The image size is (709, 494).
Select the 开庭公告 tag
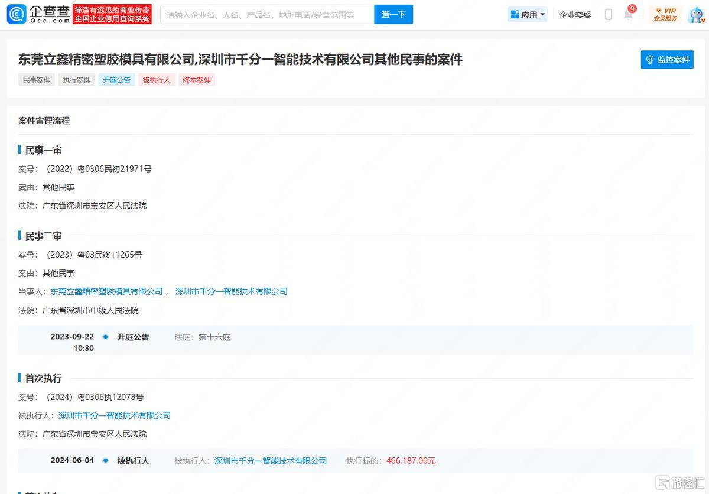117,80
